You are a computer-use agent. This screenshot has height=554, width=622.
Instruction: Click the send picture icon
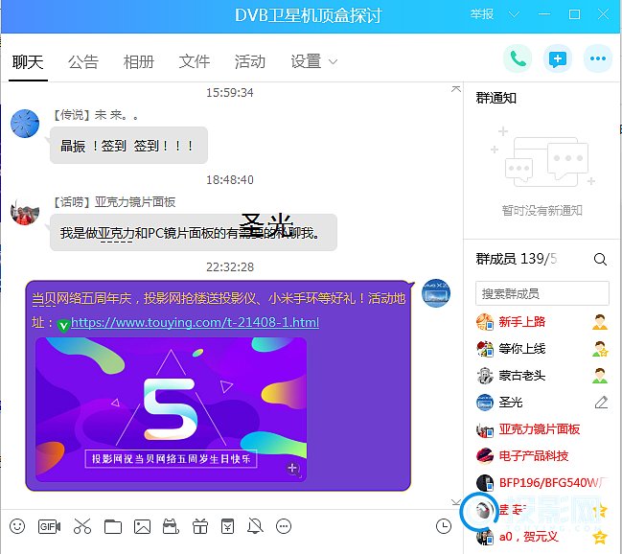click(x=142, y=526)
